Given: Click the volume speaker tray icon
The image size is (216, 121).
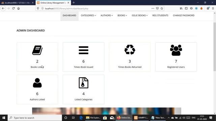Looking at the screenshot, I should click(184, 118).
